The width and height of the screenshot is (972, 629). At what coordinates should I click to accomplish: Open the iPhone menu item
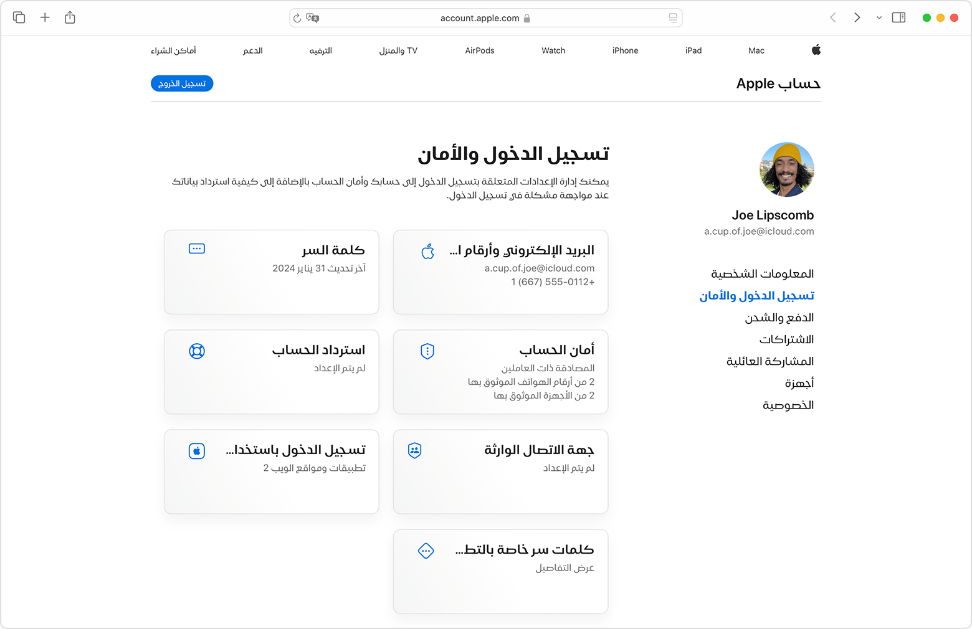(x=625, y=50)
